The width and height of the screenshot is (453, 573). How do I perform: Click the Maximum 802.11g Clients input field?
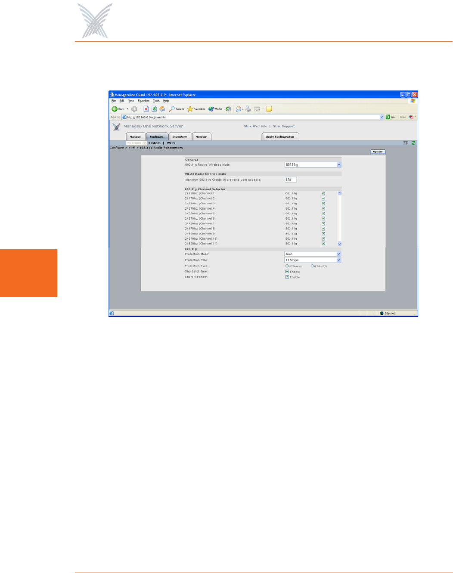click(291, 180)
